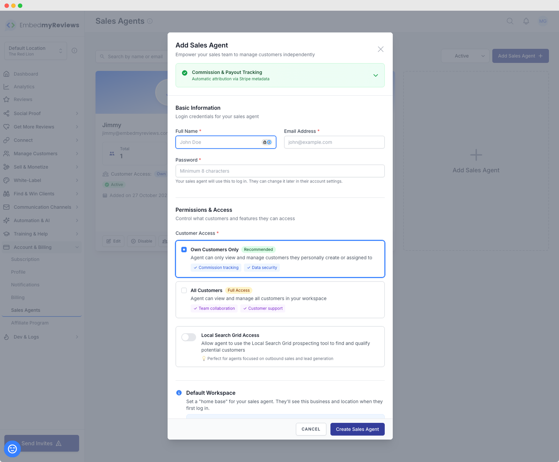Click the MG user avatar
Screen dimensions: 559x462
pos(543,21)
